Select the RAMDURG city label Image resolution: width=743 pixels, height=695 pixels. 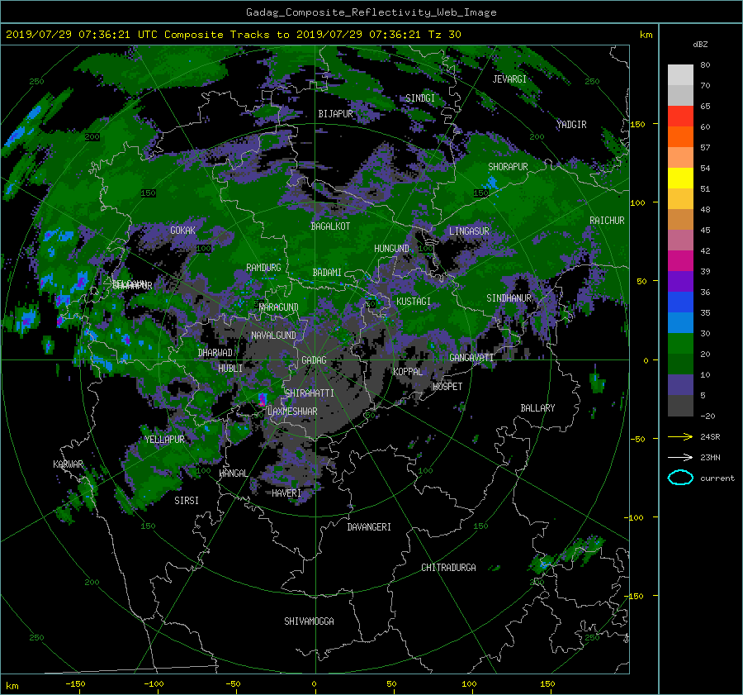[x=263, y=268]
